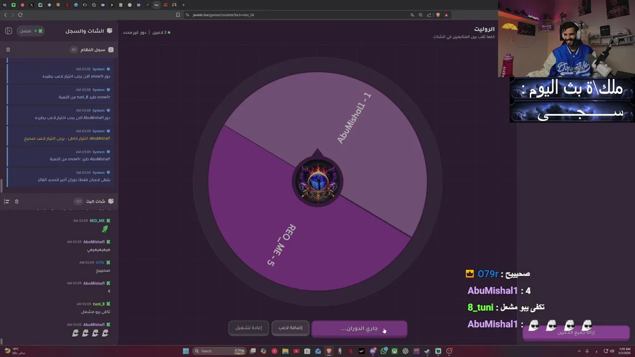Open the Windows Start menu
The height and width of the screenshot is (357, 635).
point(186,351)
